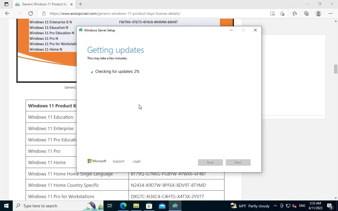Select Windows 11 Home Country Specific cell
Screen dimensions: 338x211
tap(77, 185)
